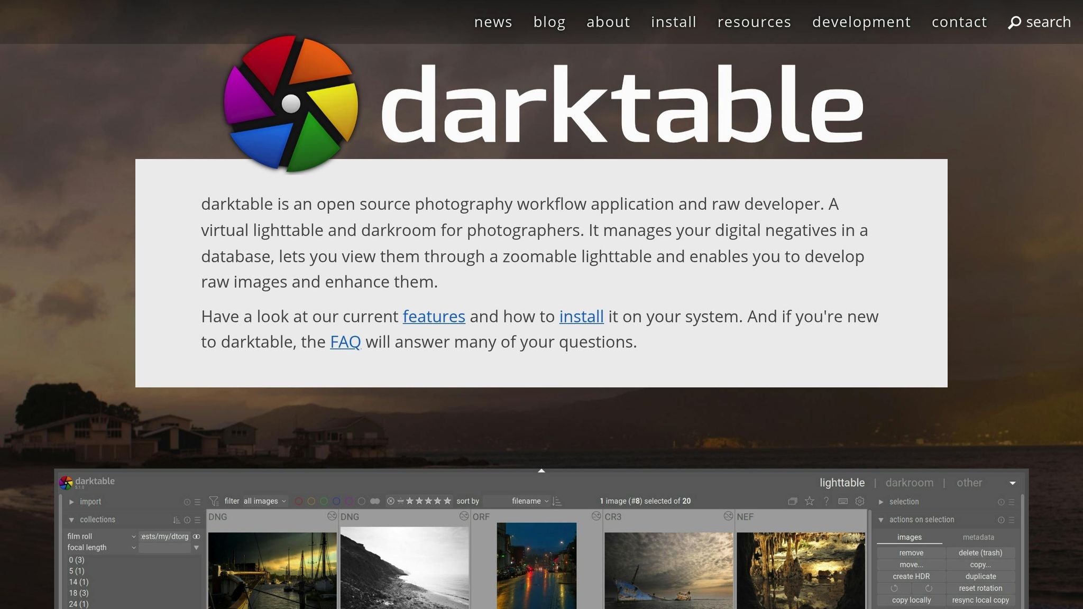The image size is (1083, 609).
Task: Toggle the reject filter icon
Action: (391, 501)
